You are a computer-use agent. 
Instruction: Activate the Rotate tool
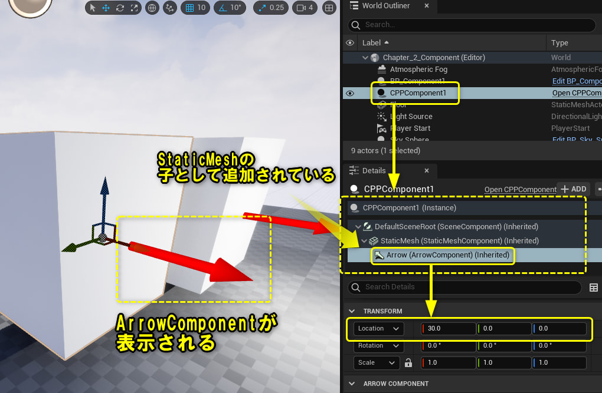[120, 8]
